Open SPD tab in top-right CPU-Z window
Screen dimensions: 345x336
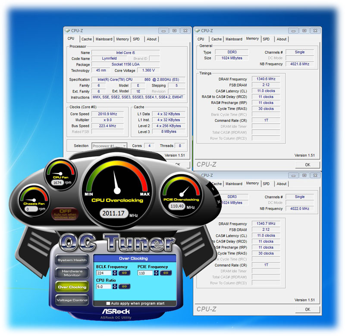tap(267, 39)
